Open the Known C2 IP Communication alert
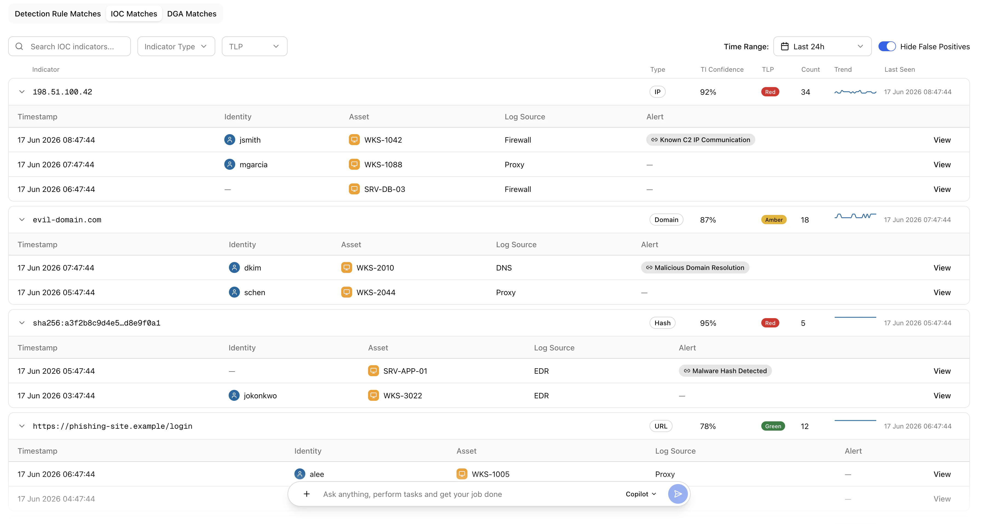The width and height of the screenshot is (982, 524). coord(700,140)
